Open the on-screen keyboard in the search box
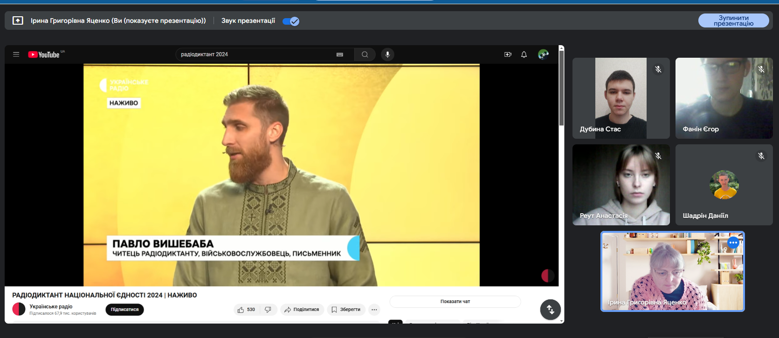The image size is (779, 338). (x=340, y=54)
